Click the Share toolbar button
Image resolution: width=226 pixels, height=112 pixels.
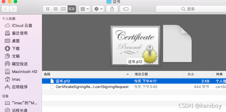coord(112,9)
